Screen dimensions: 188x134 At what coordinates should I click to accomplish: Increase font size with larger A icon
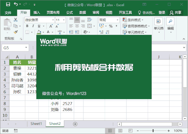[x=51, y=26]
